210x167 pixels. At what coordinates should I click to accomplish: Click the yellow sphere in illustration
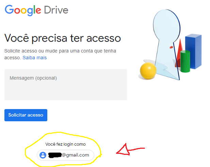148,71
